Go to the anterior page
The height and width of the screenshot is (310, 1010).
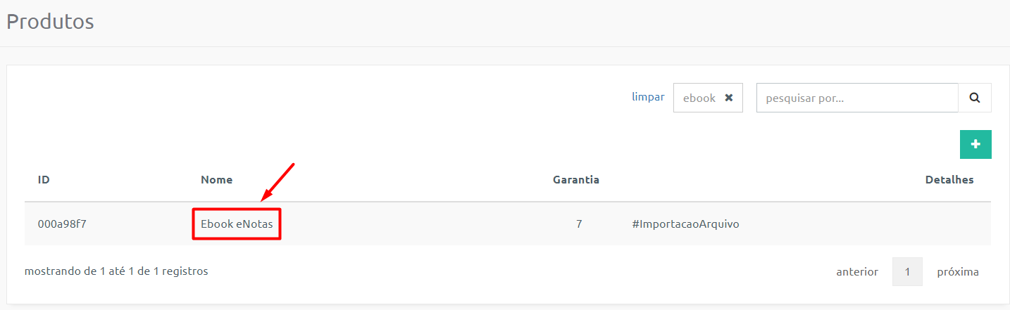tap(857, 271)
